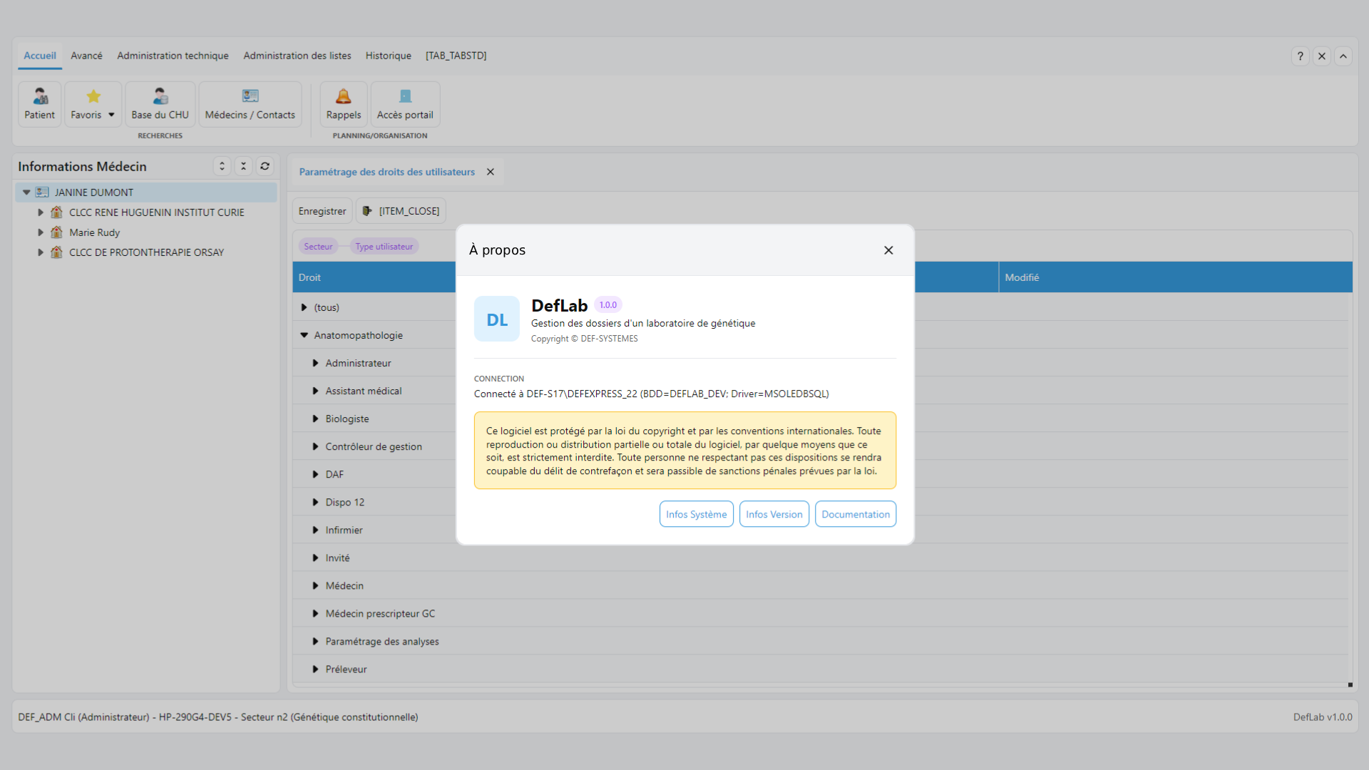Expand the Administrateur row
Viewport: 1369px width, 770px height.
coord(315,363)
